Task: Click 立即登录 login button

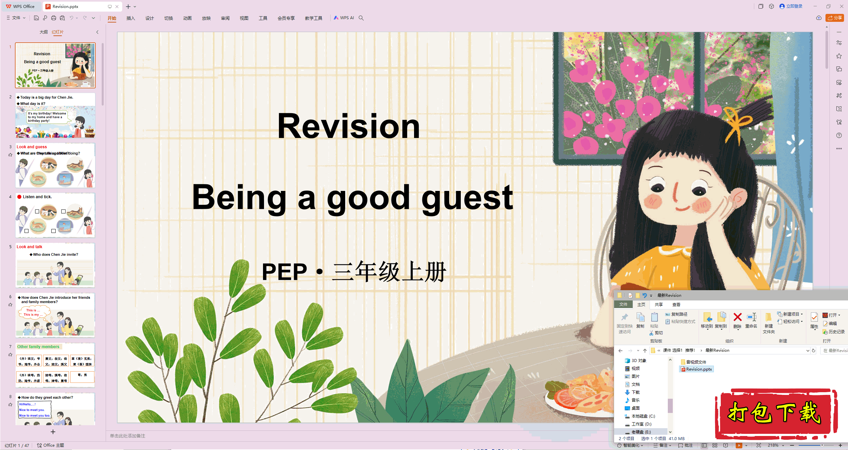Action: pyautogui.click(x=791, y=6)
